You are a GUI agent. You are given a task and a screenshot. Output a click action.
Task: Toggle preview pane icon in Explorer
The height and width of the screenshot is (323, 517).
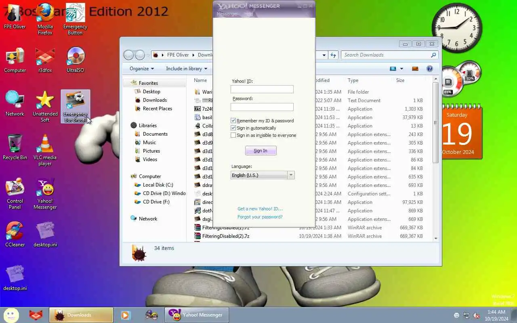(x=415, y=69)
